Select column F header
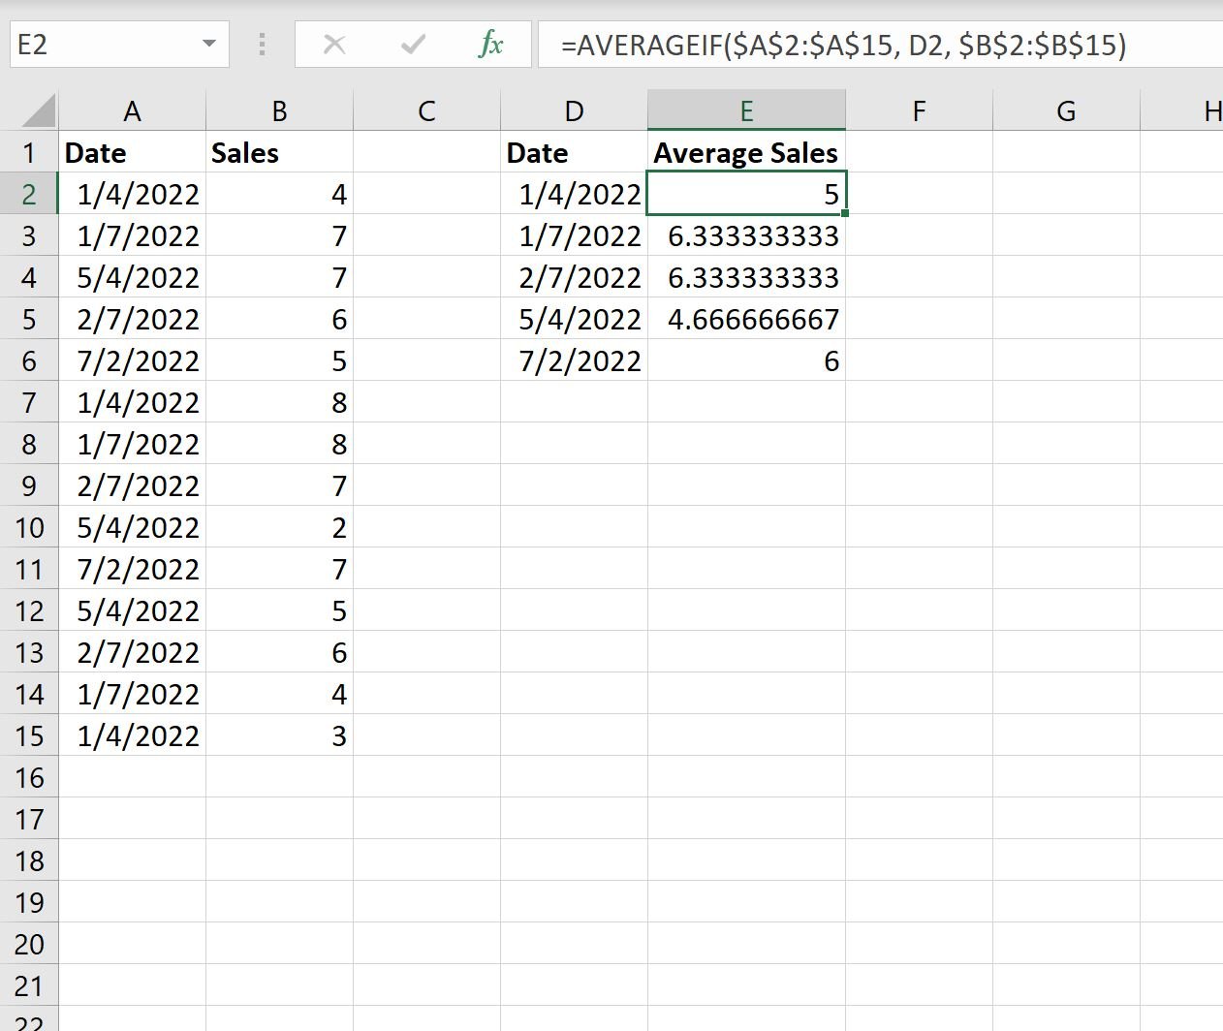The height and width of the screenshot is (1031, 1223). tap(919, 110)
